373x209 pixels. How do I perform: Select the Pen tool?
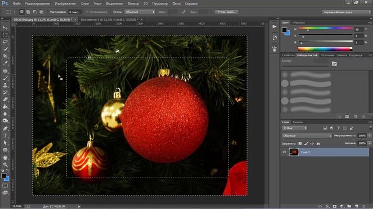coord(5,128)
